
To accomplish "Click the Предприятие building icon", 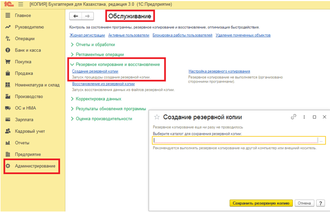I will pyautogui.click(x=8, y=154).
